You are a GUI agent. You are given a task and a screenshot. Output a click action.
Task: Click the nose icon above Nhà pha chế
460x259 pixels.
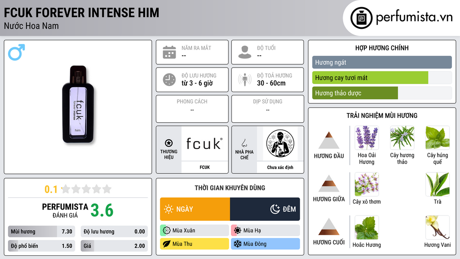click(x=244, y=143)
